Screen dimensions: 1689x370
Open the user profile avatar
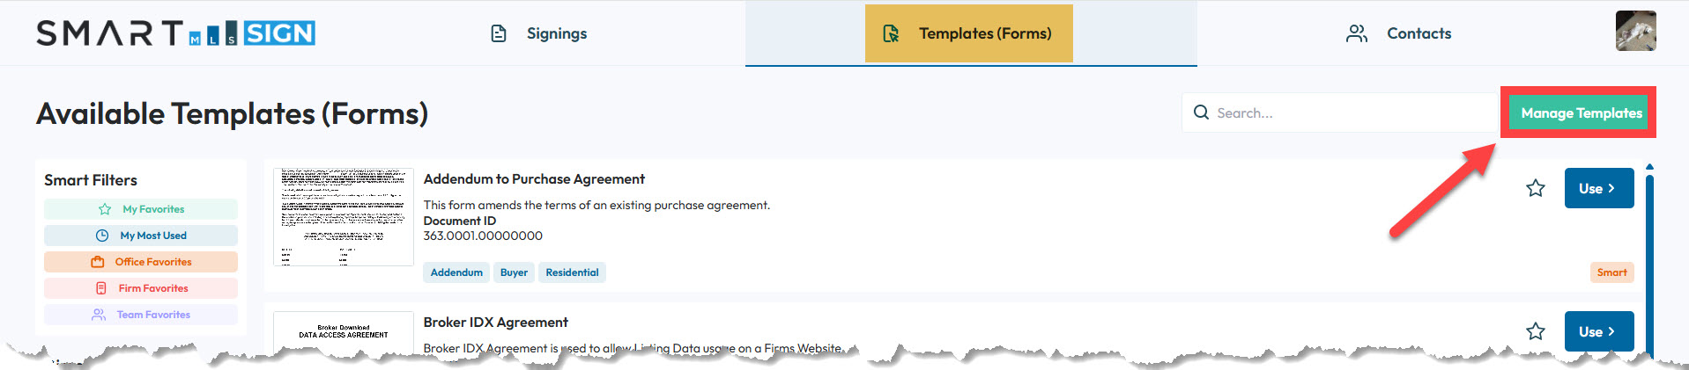coord(1635,31)
